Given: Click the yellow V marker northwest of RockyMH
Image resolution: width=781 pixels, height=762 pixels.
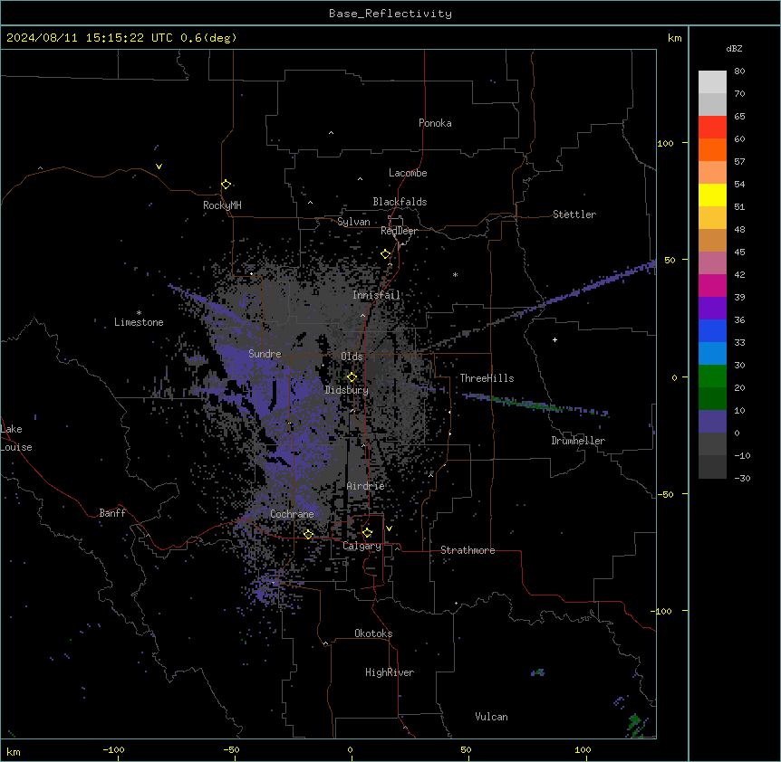Looking at the screenshot, I should point(159,167).
